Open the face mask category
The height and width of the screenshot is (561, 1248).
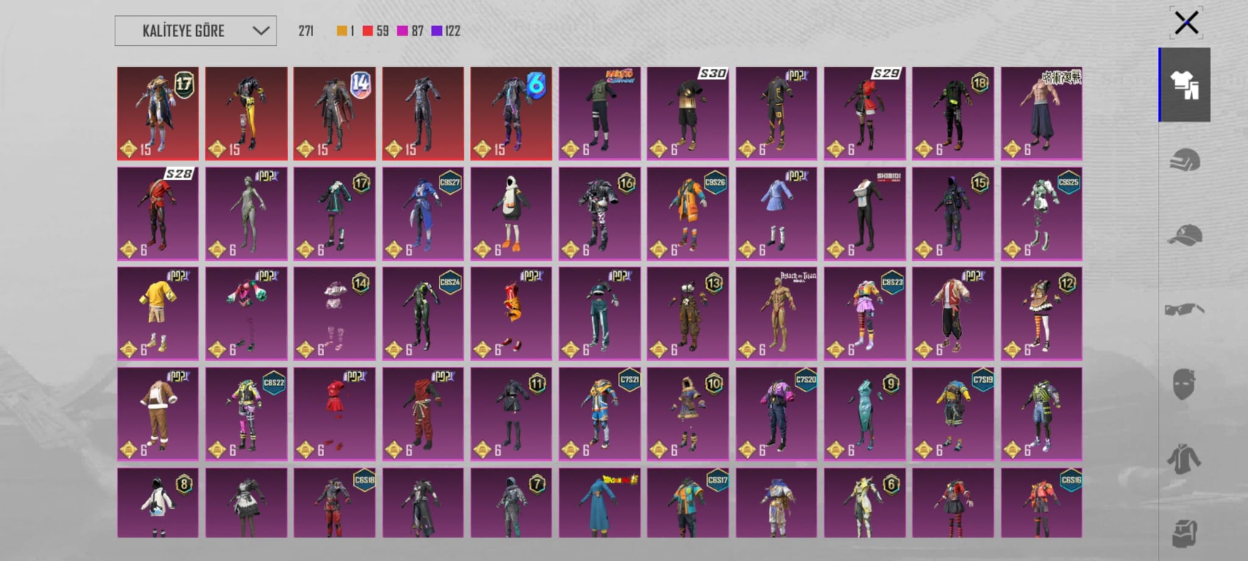tap(1185, 384)
